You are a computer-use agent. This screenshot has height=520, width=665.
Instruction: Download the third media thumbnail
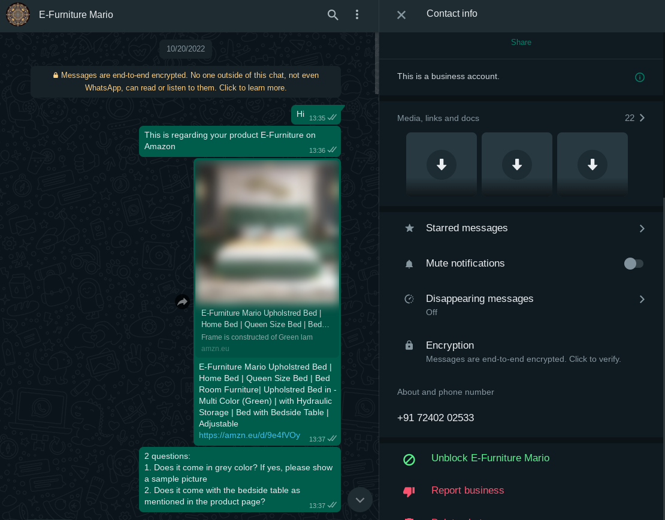(593, 165)
